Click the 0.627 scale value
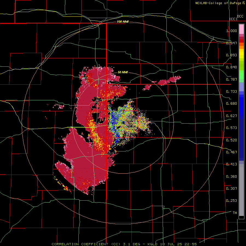The image size is (246, 246). coord(232,116)
